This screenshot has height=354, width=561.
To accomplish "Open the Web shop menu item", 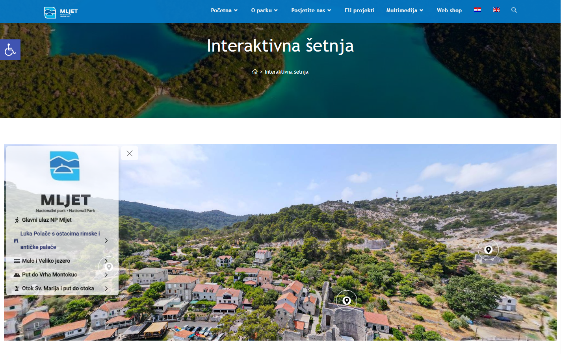I will (x=449, y=11).
